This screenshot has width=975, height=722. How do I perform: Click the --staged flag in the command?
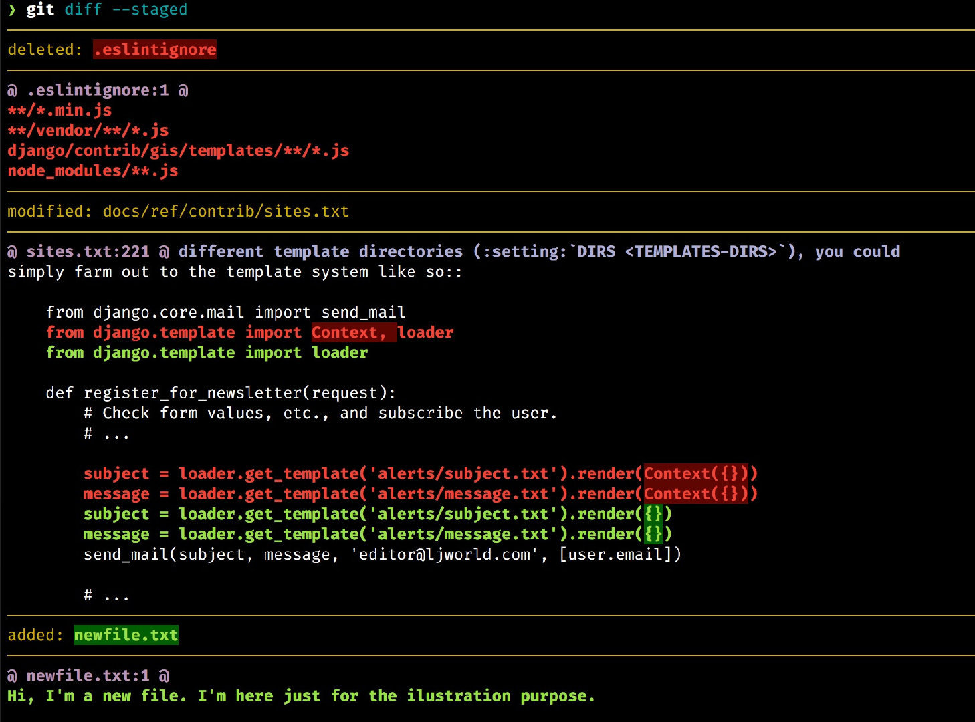point(150,10)
